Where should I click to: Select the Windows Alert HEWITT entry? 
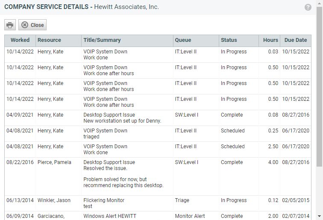point(110,216)
